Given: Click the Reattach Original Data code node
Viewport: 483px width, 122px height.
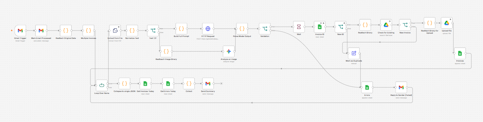Looking at the screenshot, I should coord(66,31).
